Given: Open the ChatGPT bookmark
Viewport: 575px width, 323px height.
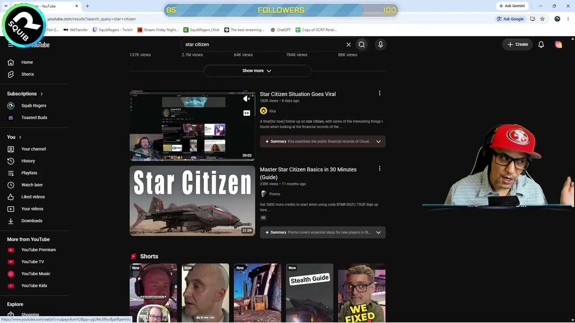Looking at the screenshot, I should click(280, 30).
